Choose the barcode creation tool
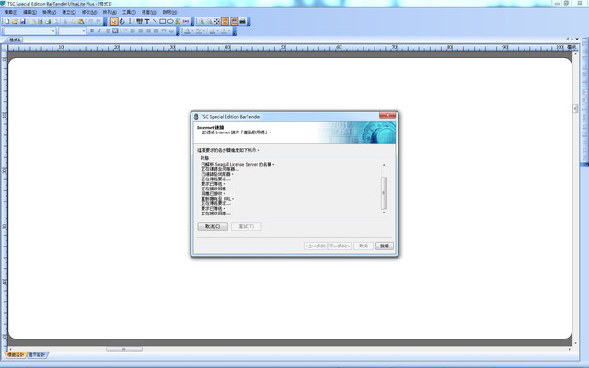Viewport: 589px width, 368px height. click(x=139, y=22)
